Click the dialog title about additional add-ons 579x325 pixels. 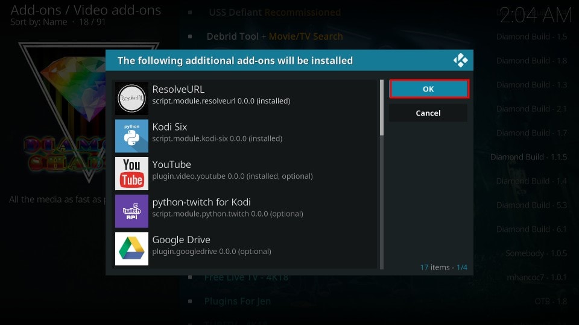click(235, 60)
